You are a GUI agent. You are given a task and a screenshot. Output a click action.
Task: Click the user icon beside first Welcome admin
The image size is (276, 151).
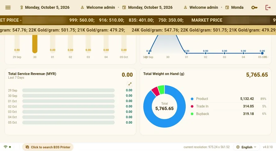tap(82, 7)
